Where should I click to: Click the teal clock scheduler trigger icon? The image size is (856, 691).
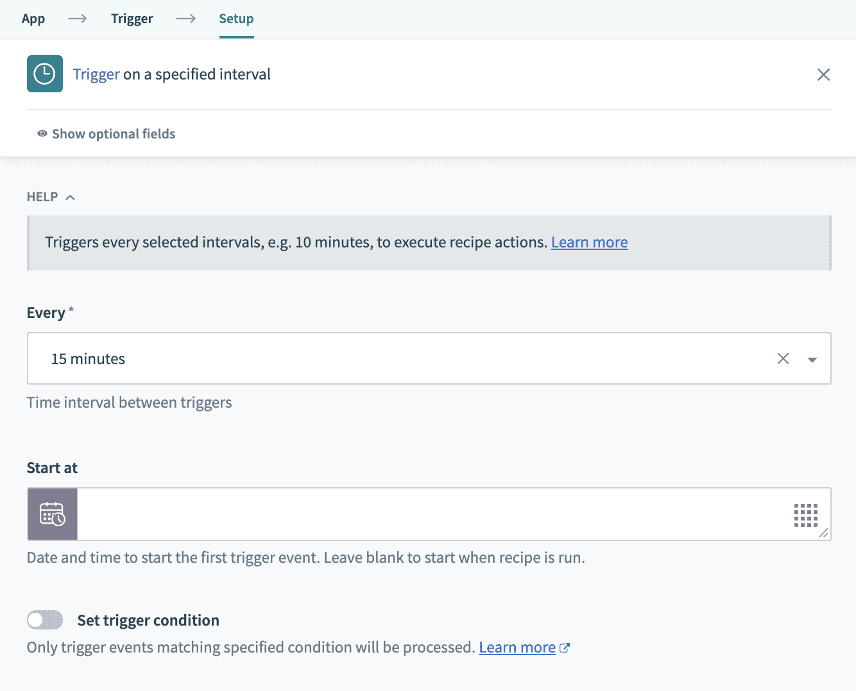click(44, 73)
